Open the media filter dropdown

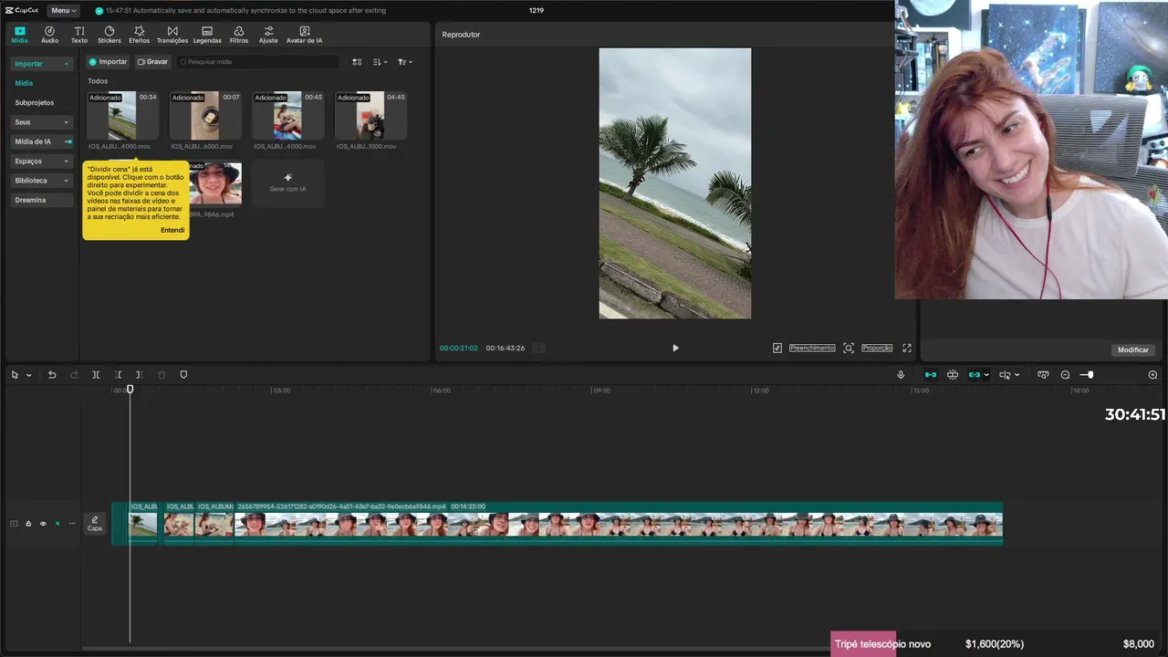[405, 62]
